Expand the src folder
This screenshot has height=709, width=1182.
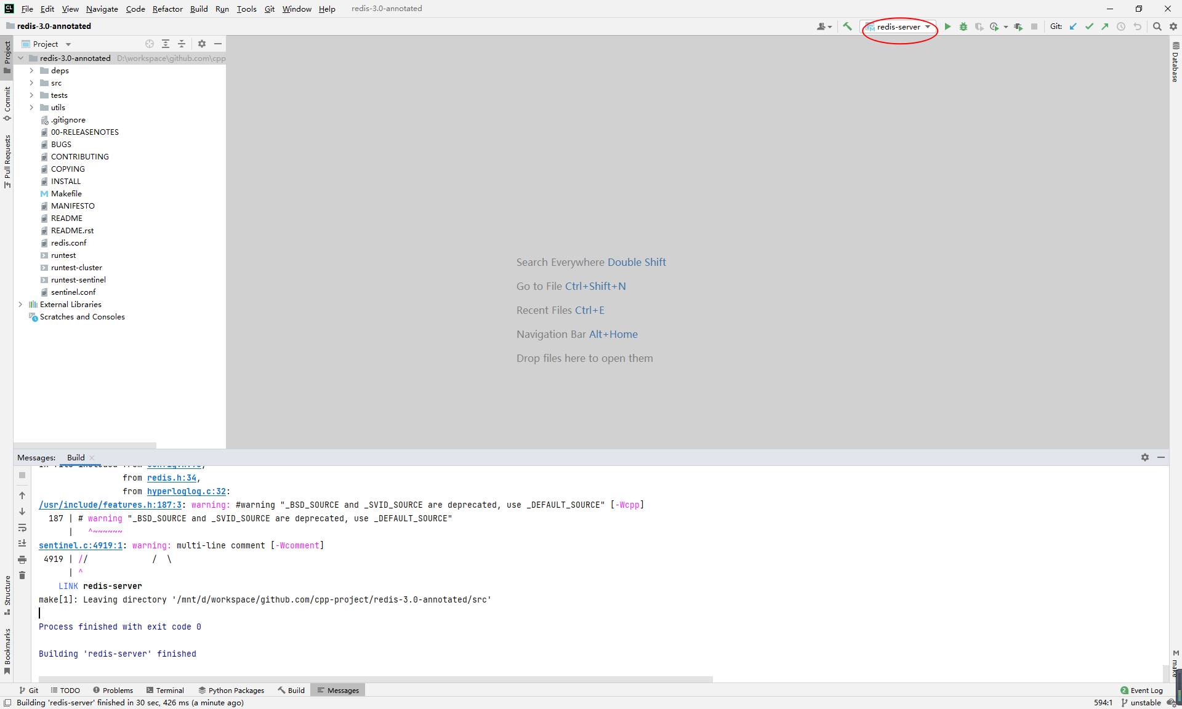pyautogui.click(x=31, y=83)
